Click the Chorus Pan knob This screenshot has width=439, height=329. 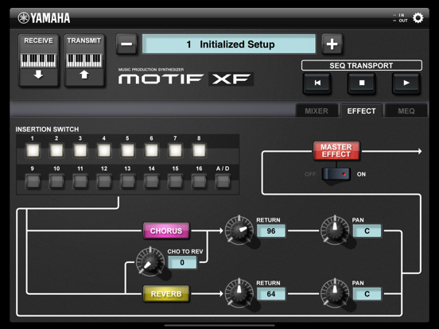coord(335,230)
